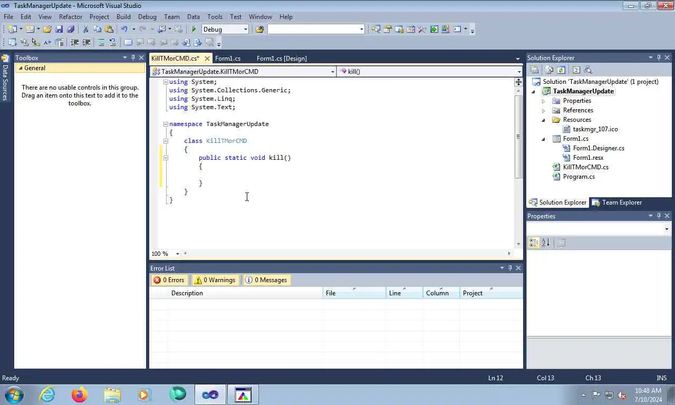Sort Error List by Line column
The width and height of the screenshot is (675, 405).
click(x=404, y=293)
